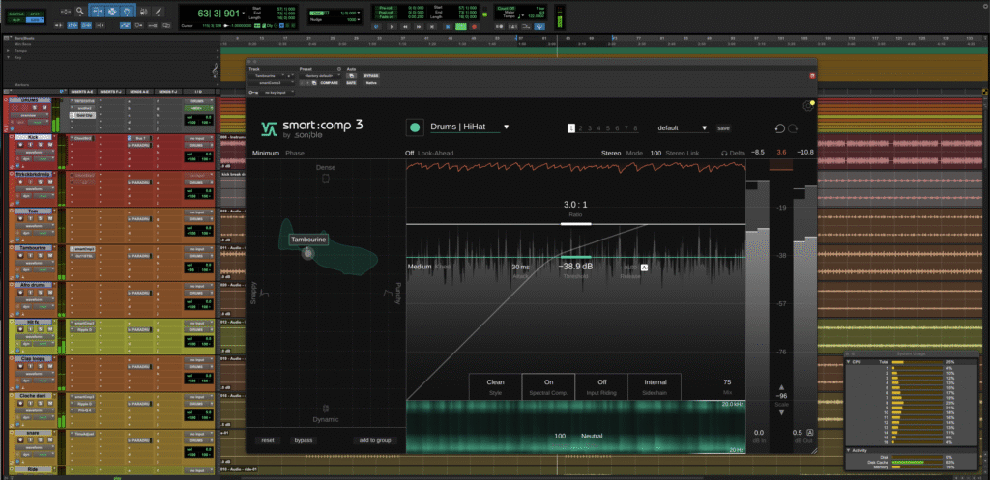Open main counter format dropdown
The width and height of the screenshot is (990, 480).
(244, 13)
